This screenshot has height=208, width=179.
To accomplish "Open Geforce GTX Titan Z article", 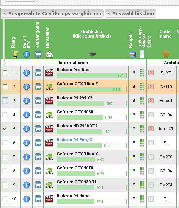I will (x=77, y=84).
